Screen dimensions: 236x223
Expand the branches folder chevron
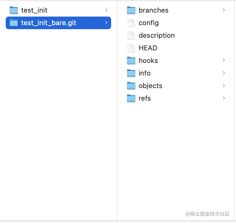pyautogui.click(x=224, y=10)
